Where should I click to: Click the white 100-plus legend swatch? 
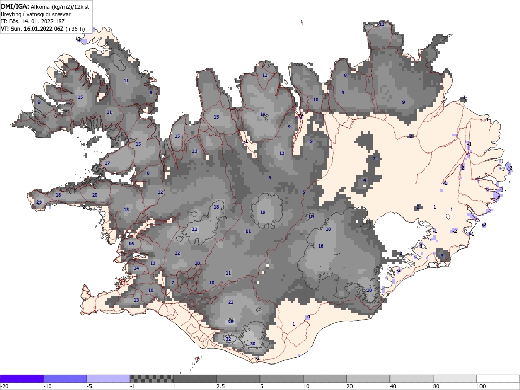498,379
